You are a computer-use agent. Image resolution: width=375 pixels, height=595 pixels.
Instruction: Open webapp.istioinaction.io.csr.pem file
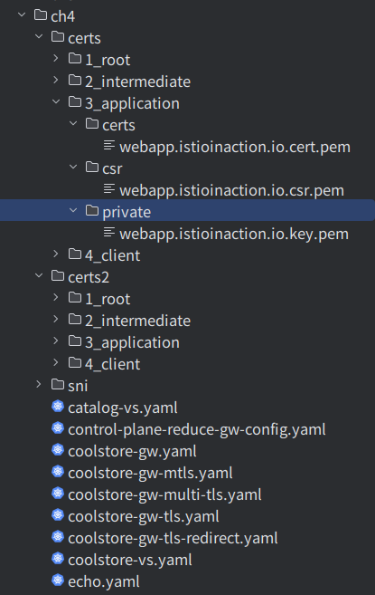pos(232,190)
